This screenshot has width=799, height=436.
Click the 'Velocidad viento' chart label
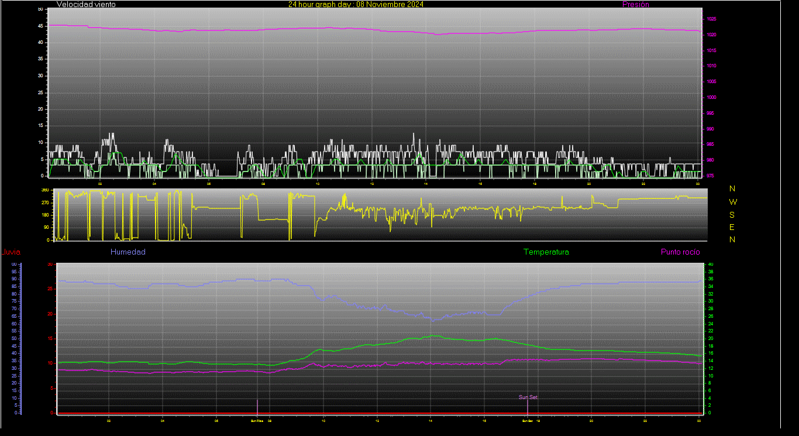(86, 4)
